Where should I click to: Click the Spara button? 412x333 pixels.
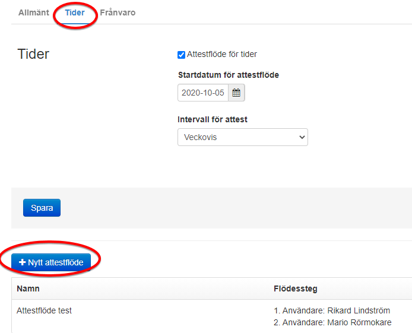click(x=42, y=208)
